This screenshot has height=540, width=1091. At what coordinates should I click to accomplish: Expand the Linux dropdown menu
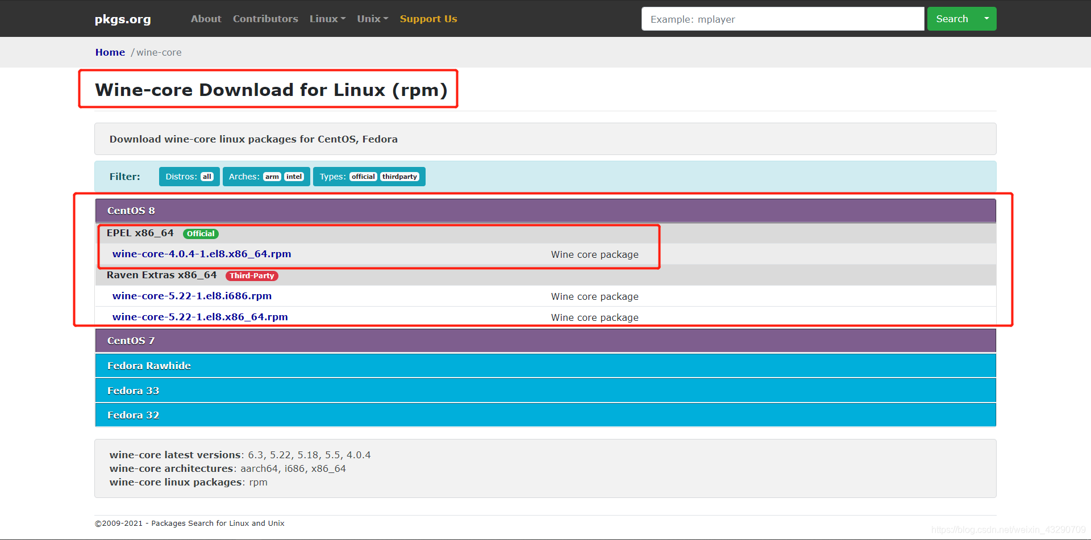click(x=327, y=19)
